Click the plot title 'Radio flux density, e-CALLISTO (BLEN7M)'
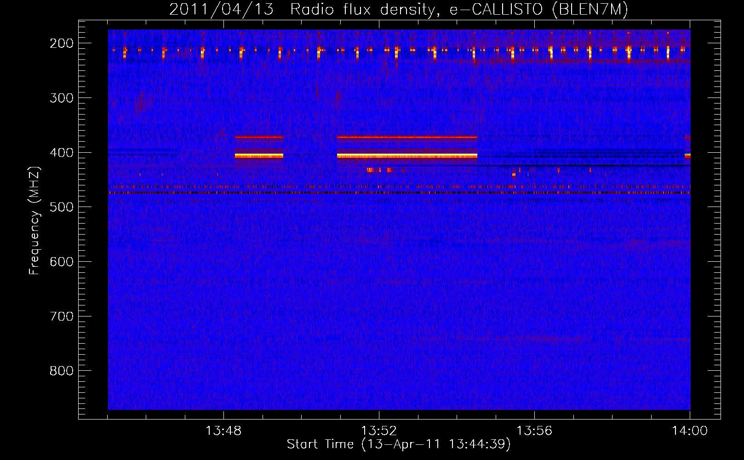Screen dimensions: 744x460 click(x=459, y=10)
